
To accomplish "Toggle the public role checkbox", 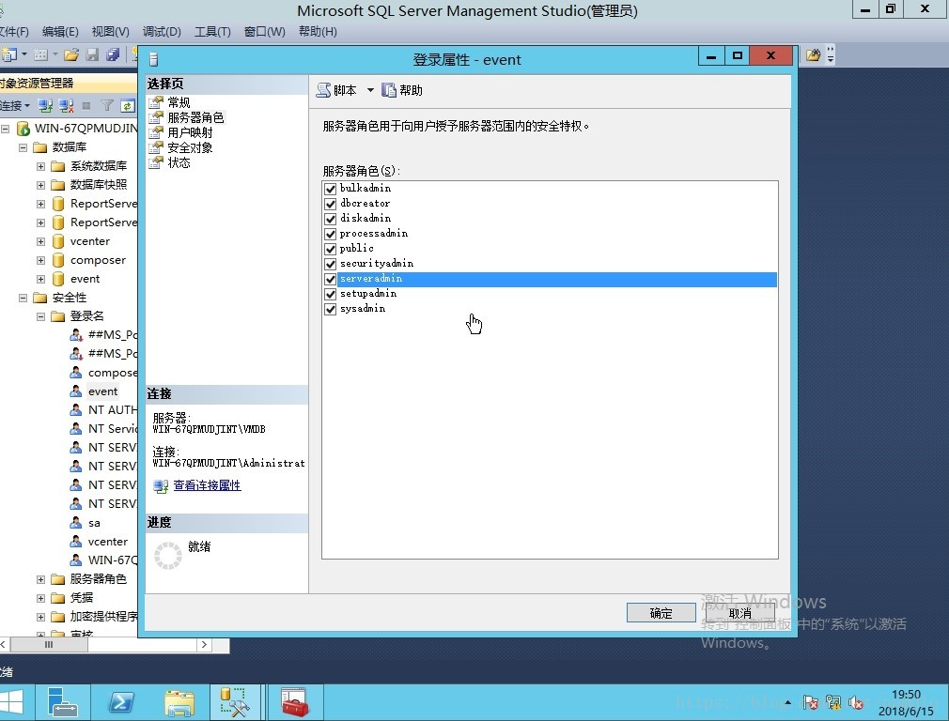I will [x=331, y=249].
